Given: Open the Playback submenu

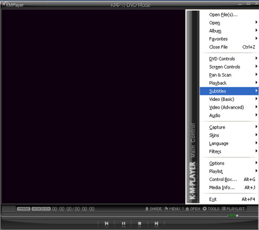Looking at the screenshot, I should (229, 83).
